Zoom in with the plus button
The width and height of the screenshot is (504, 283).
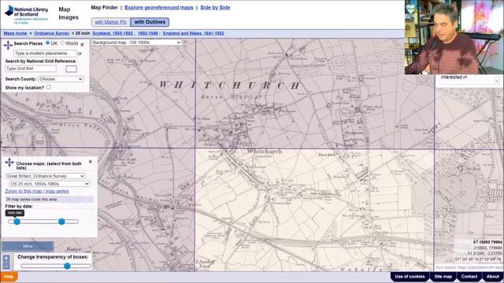point(6,259)
